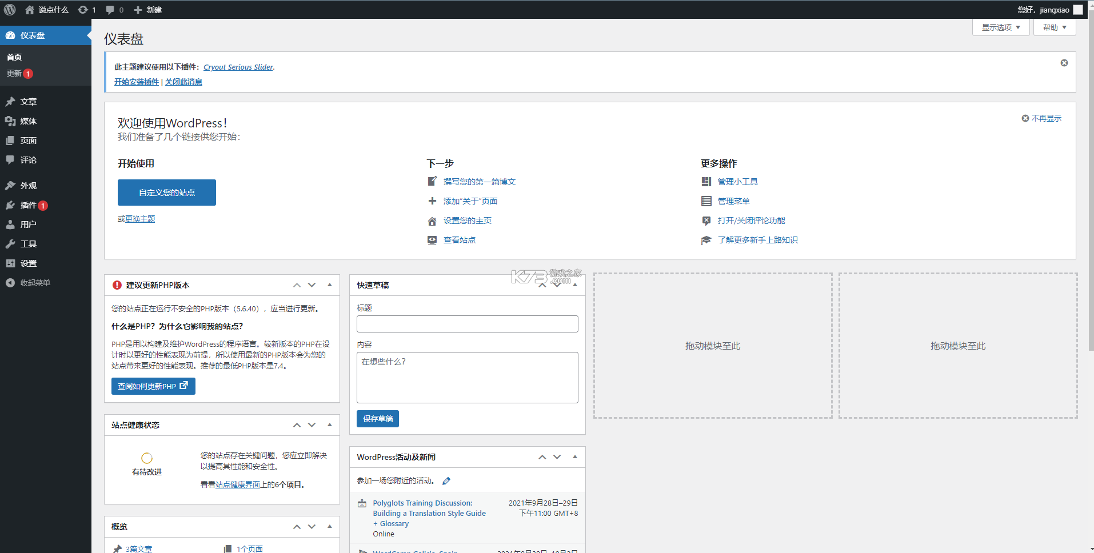Open 评论 comments menu
The image size is (1094, 553).
click(x=46, y=160)
